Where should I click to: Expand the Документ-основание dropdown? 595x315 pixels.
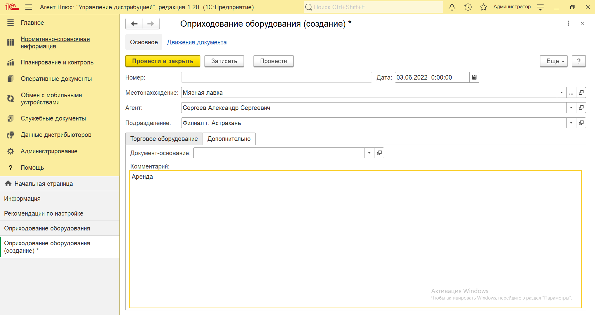[369, 153]
